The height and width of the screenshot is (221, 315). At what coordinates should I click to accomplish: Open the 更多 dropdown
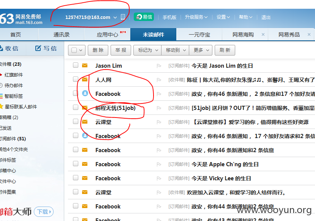[201, 50]
